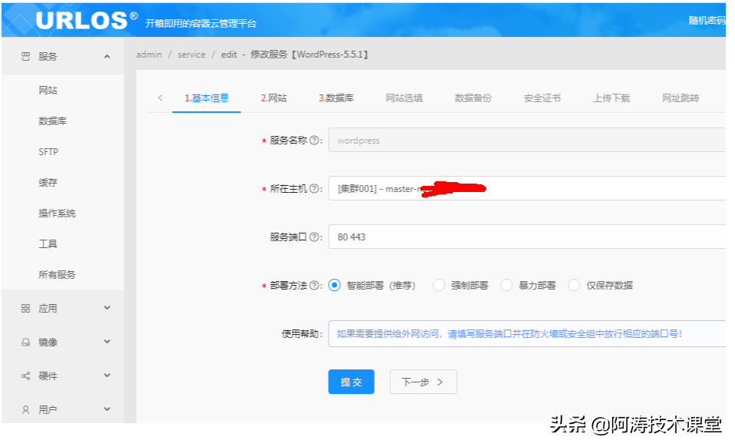
Task: Click the 用户 person icon in sidebar
Action: [26, 409]
